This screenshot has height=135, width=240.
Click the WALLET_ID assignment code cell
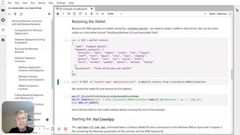click(x=149, y=100)
